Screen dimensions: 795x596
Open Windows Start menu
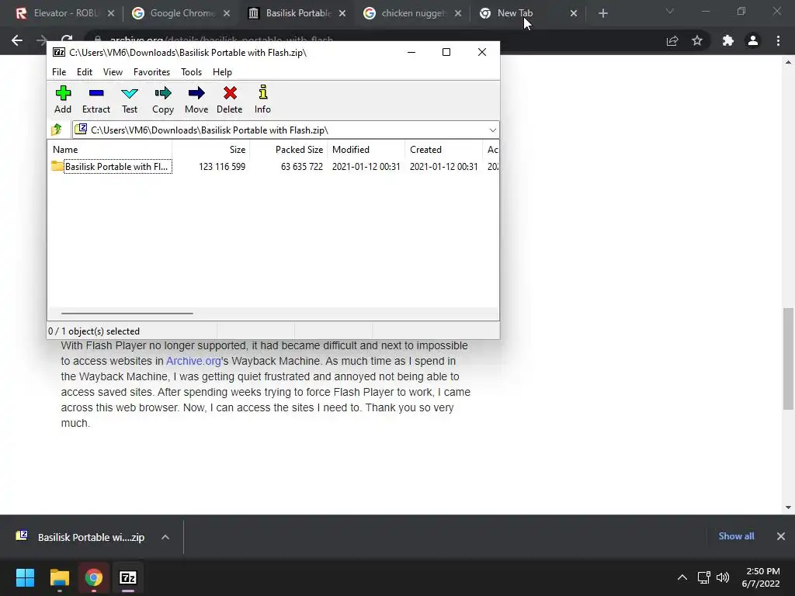click(25, 577)
